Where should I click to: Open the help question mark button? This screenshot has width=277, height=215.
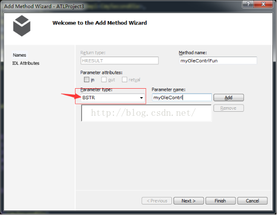coord(248,4)
